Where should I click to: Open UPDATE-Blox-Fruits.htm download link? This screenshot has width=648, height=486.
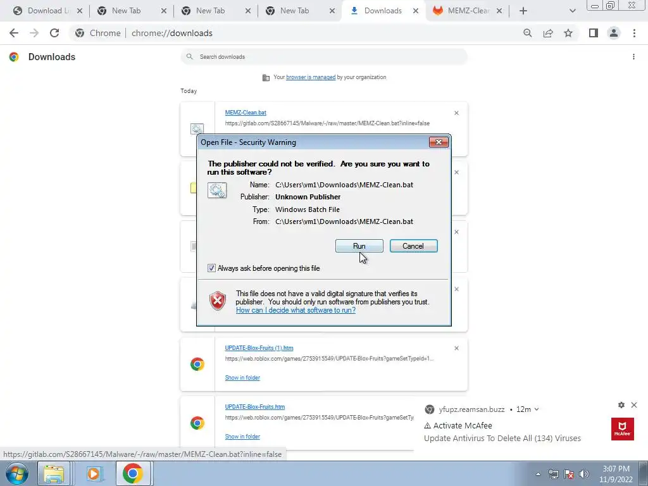coord(255,407)
